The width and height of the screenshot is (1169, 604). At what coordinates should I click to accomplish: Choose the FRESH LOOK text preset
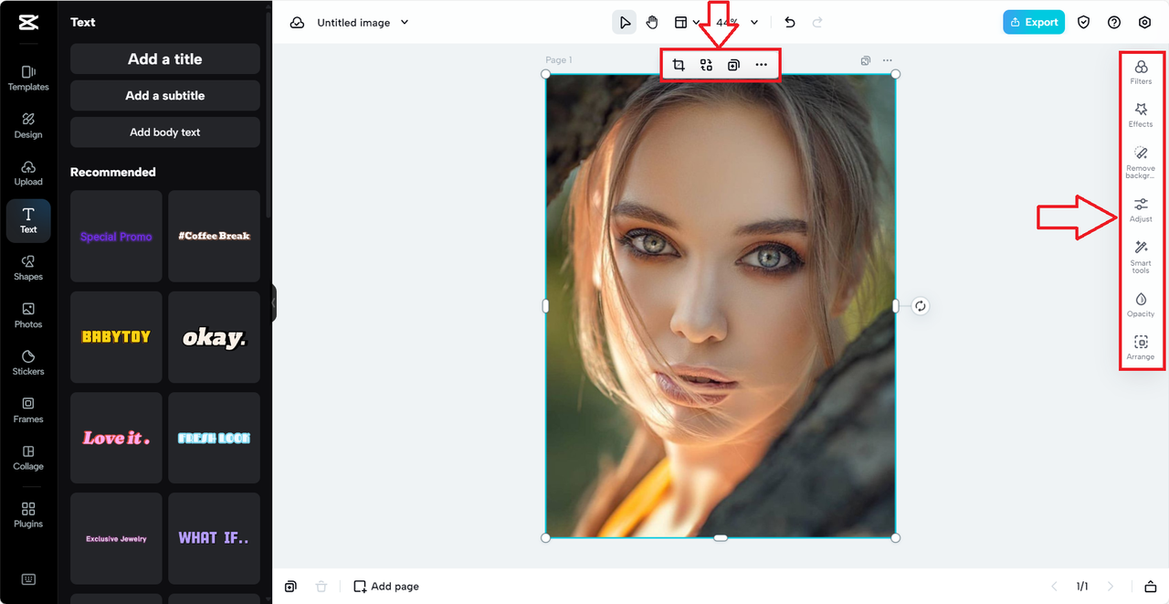214,438
